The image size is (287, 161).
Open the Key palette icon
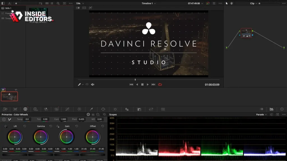[x=139, y=109]
